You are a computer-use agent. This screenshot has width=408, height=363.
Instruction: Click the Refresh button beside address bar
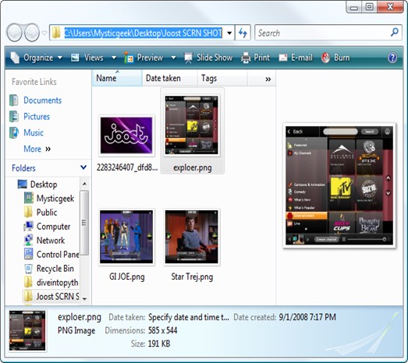(x=243, y=33)
